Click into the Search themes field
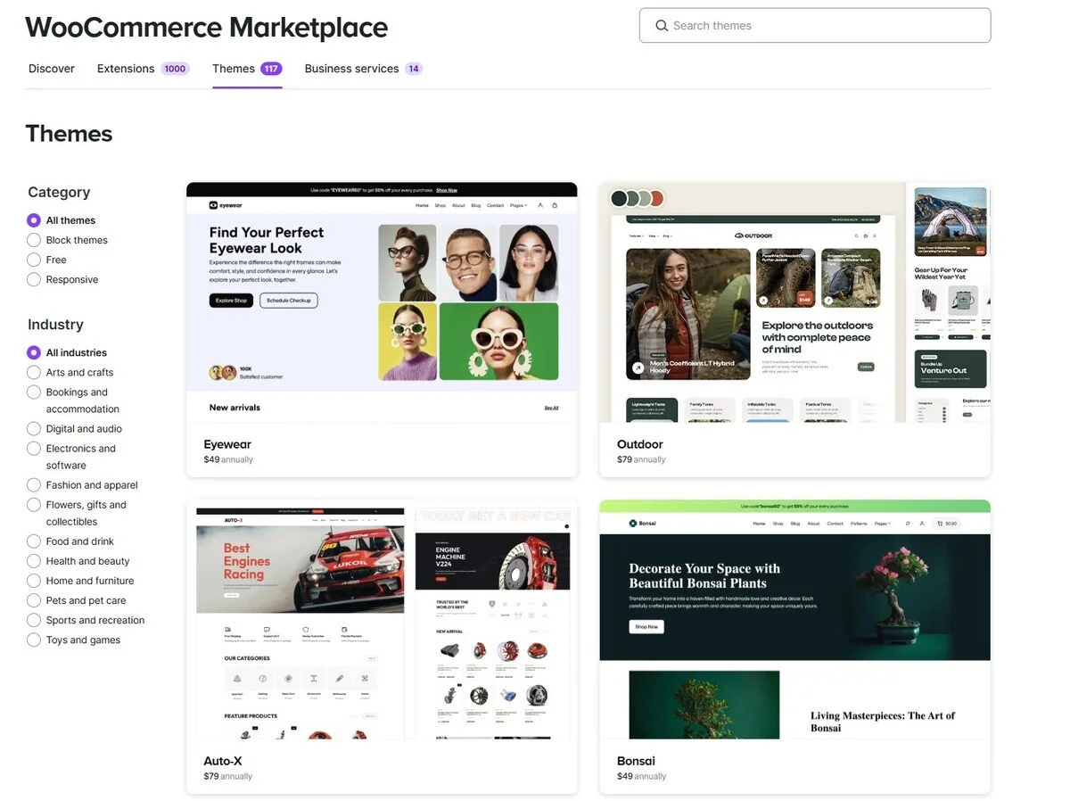Viewport: 1070px width, 801px height. click(815, 26)
